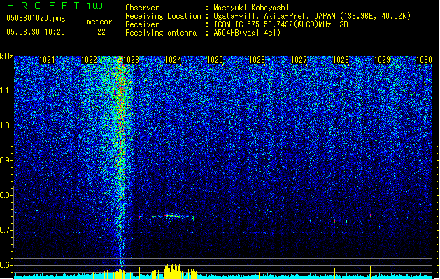The image size is (440, 279).
Task: Click the Receiver label
Action: (142, 24)
